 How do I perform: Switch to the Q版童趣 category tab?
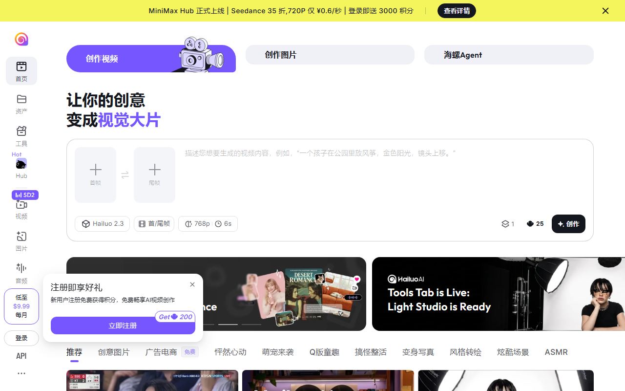click(x=324, y=352)
